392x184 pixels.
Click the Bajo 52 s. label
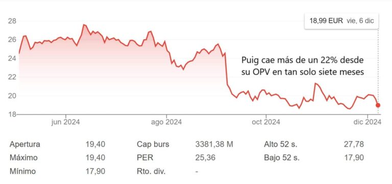click(x=282, y=158)
